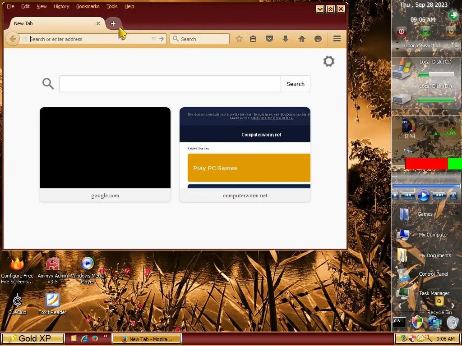The image size is (462, 346).
Task: Open CueClub desktop icon
Action: click(18, 304)
